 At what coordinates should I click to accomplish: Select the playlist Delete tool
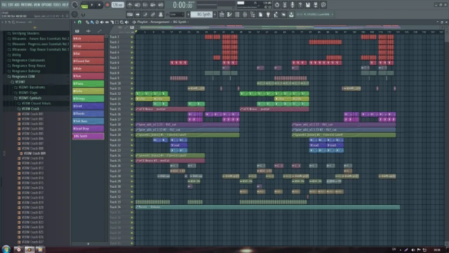coord(97,22)
